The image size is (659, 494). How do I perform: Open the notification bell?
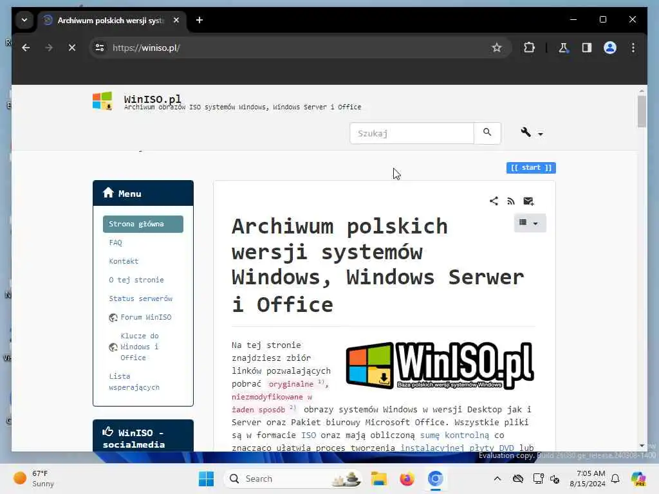pos(615,479)
